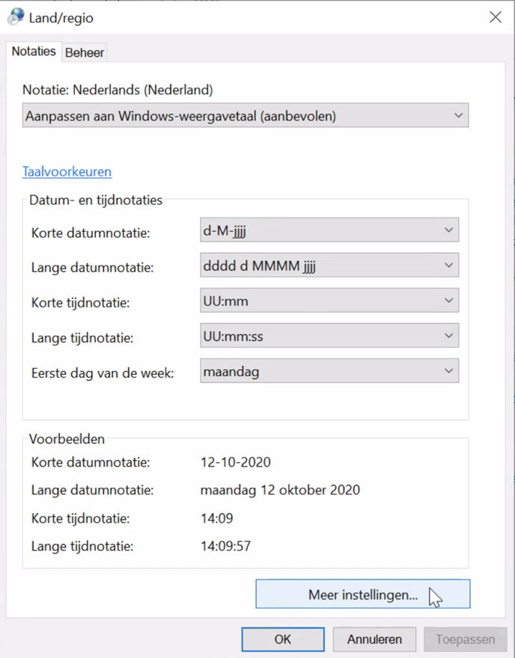Confirm with the OK button
The image size is (515, 658).
[x=282, y=639]
